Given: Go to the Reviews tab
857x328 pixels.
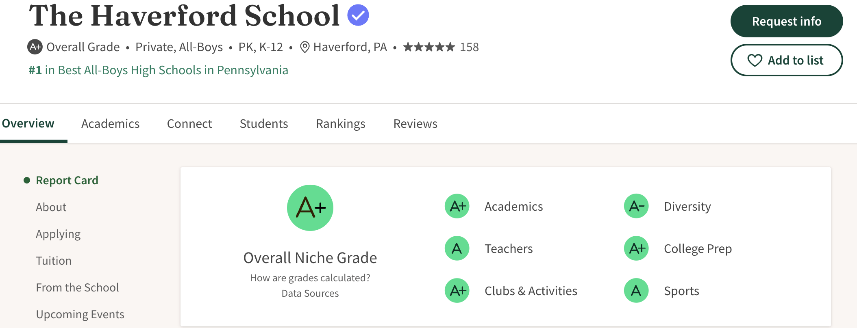Looking at the screenshot, I should pos(415,124).
